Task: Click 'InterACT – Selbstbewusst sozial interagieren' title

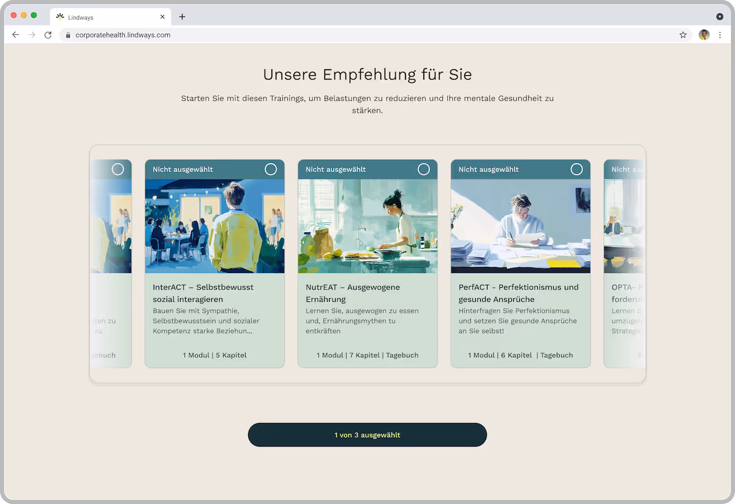Action: (x=203, y=293)
